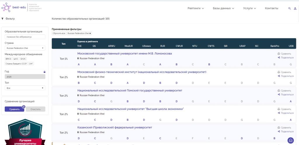Toggle the ШОС association filter
This screenshot has height=145, width=299.
[16, 59]
